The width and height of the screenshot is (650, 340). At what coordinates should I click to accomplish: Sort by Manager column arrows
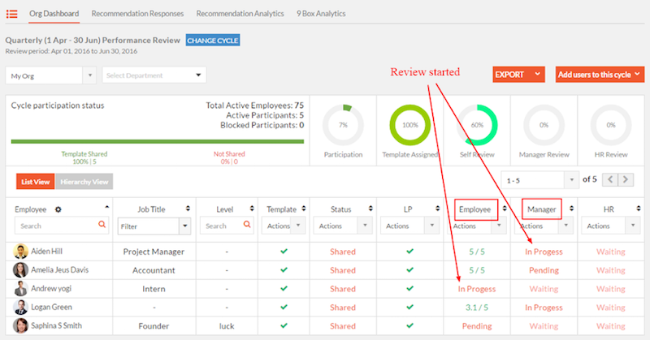click(572, 209)
